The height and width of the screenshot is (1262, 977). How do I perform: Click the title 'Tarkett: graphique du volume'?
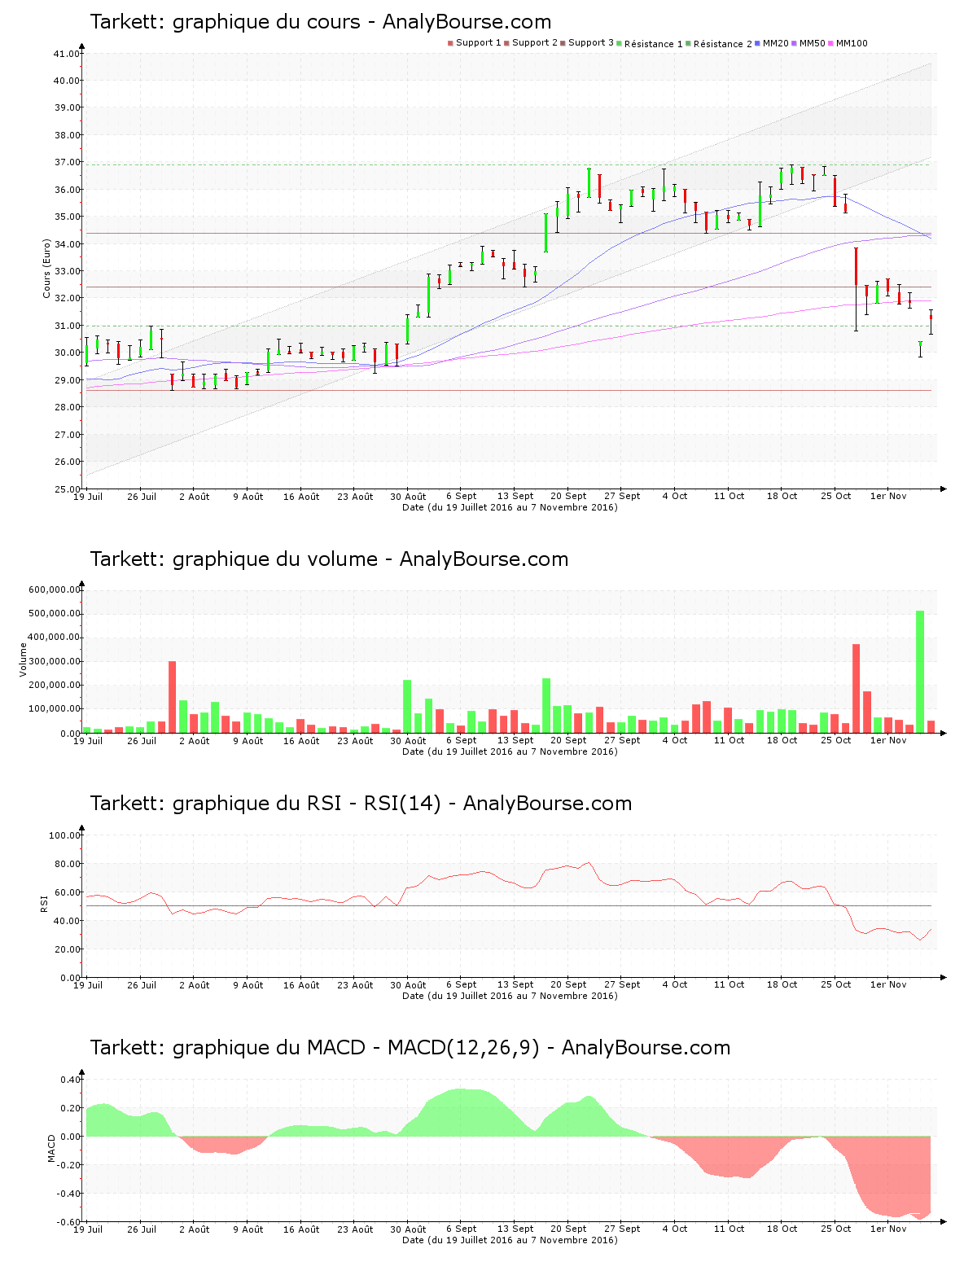coord(234,559)
